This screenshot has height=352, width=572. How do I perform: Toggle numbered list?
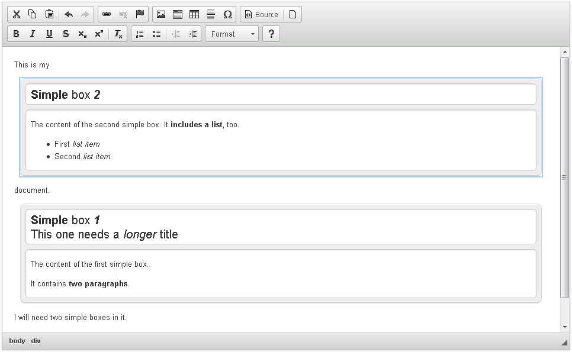tap(140, 34)
